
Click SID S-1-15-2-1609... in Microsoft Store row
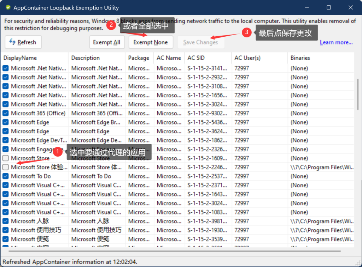click(x=207, y=158)
